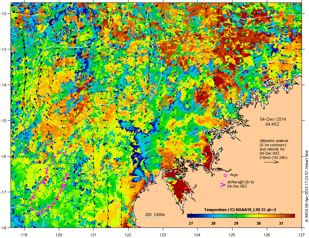Click the colorbar tick label '27'
The width and height of the screenshot is (309, 238).
pos(191,223)
